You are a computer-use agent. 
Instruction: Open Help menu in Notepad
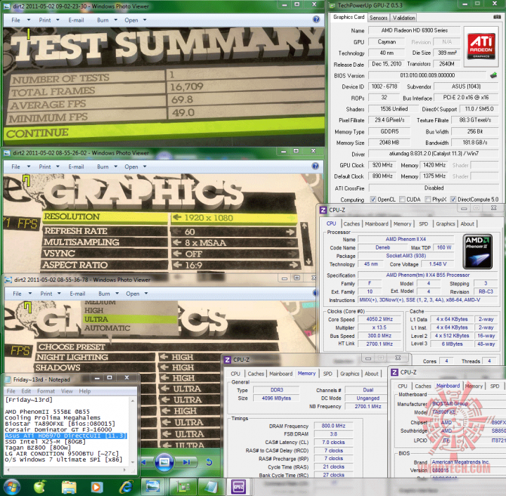pos(85,391)
